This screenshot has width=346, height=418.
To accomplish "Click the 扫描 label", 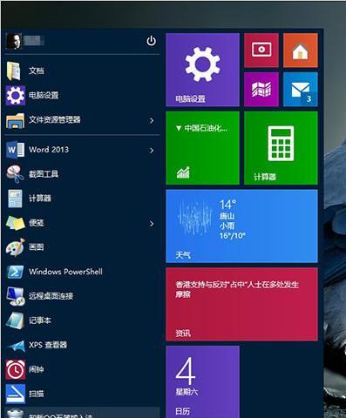I will pyautogui.click(x=37, y=394).
